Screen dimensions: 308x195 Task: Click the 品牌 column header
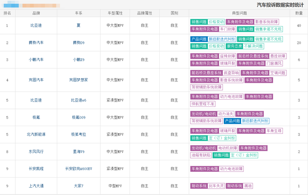point(36,13)
